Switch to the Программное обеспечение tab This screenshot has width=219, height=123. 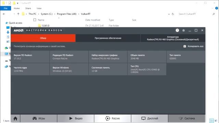point(108,38)
